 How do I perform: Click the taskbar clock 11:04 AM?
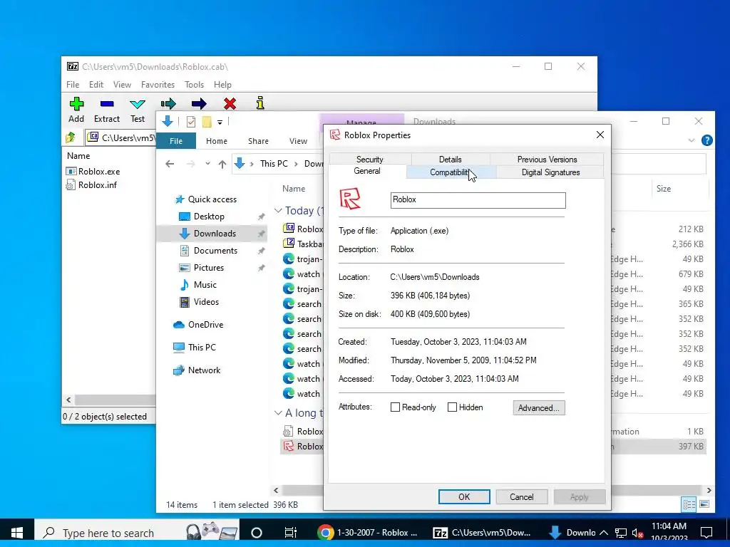click(x=669, y=526)
